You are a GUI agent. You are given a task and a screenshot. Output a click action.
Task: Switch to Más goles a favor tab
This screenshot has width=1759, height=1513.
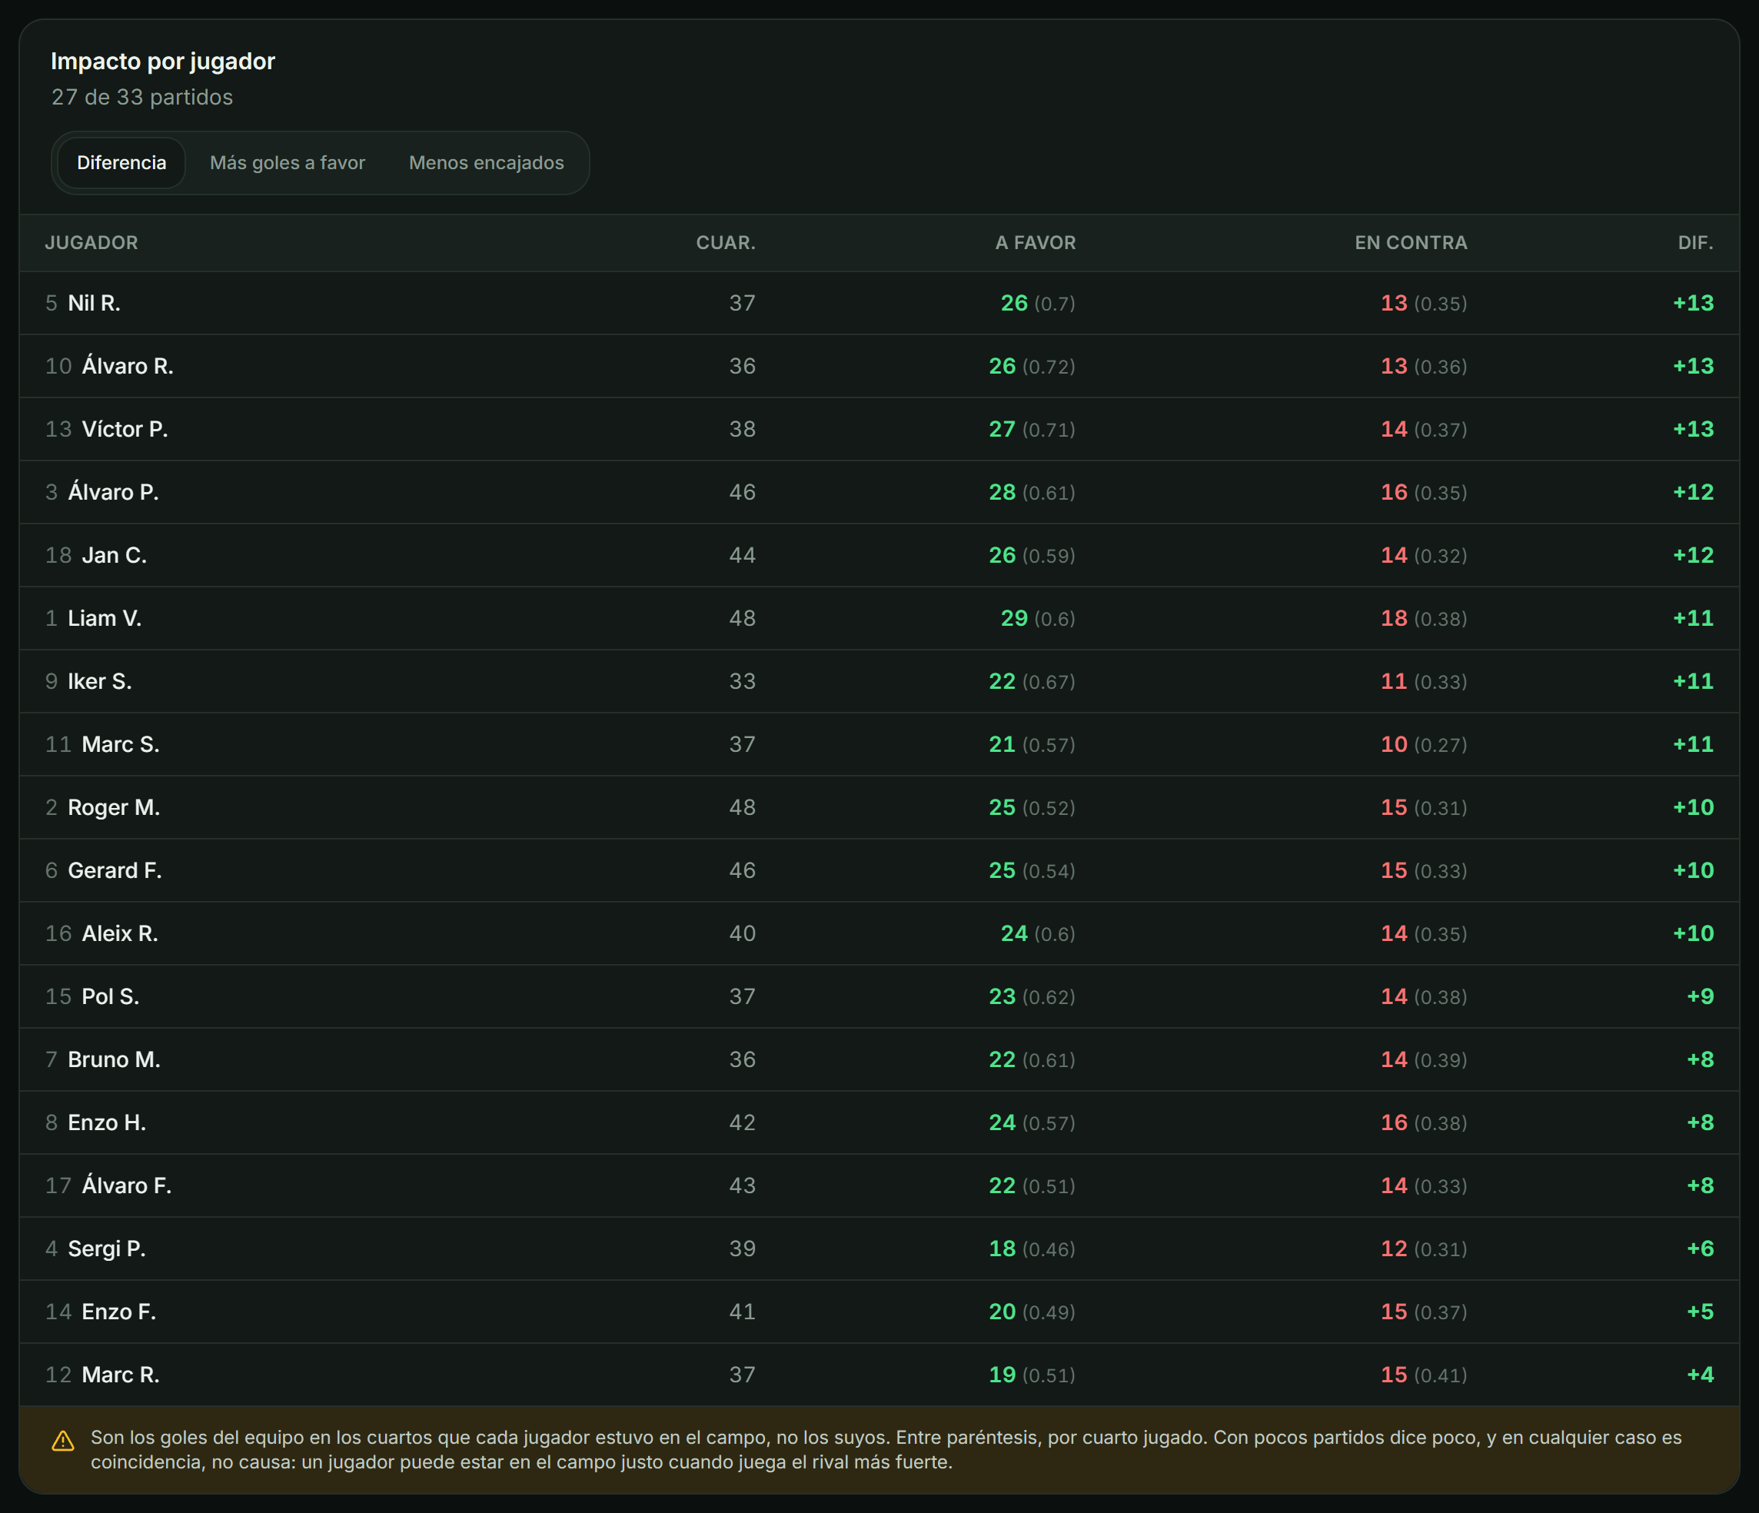287,163
